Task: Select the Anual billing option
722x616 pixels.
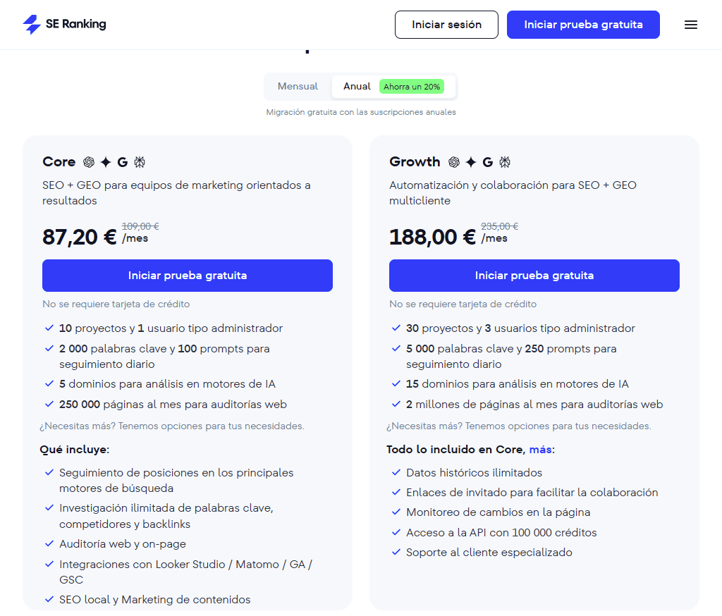Action: pos(356,86)
